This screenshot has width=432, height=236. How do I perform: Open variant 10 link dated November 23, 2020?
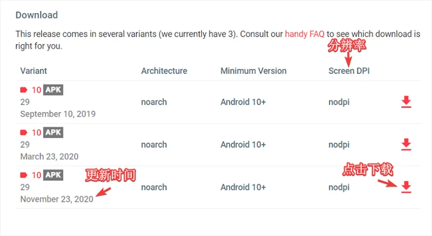click(36, 176)
